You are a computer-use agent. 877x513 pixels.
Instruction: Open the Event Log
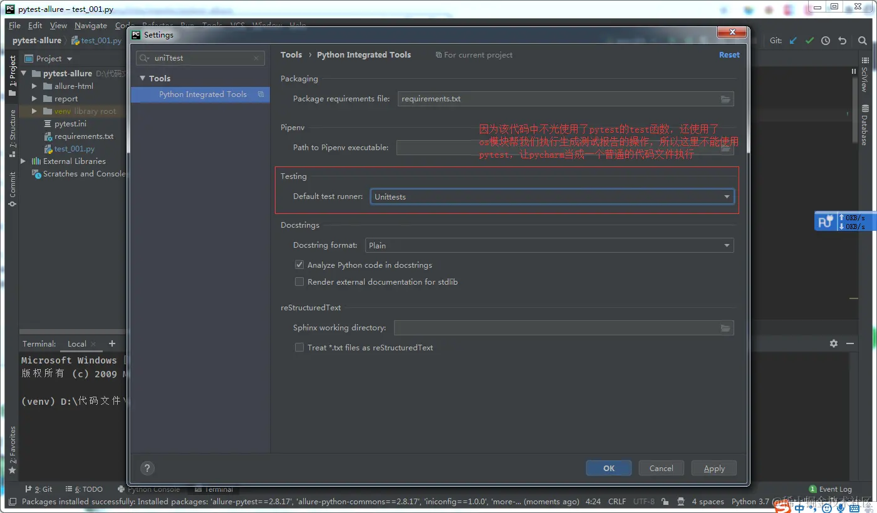coord(831,489)
